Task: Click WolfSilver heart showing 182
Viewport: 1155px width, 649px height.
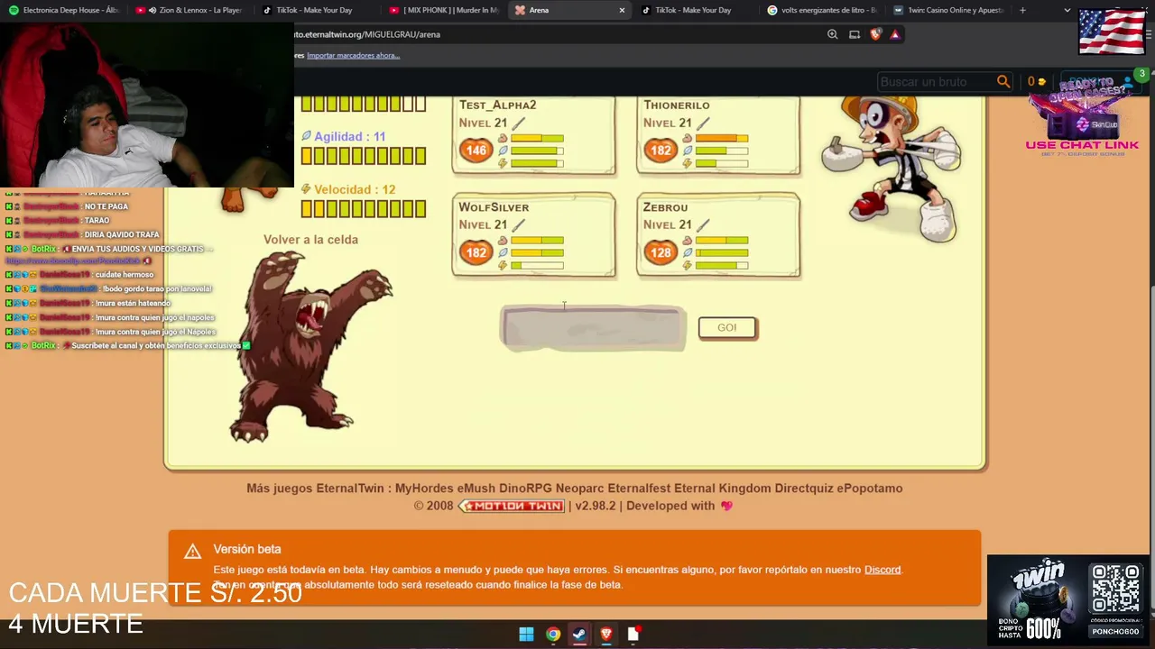Action: point(476,252)
